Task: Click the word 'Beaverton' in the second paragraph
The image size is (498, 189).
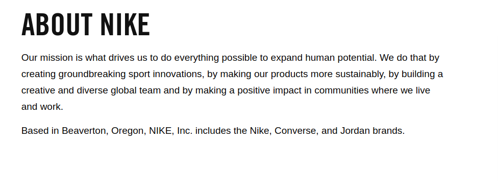Action: coord(85,131)
